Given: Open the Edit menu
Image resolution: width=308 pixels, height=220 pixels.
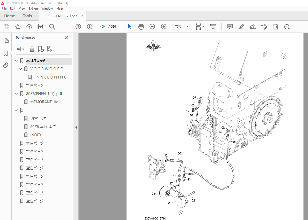Looking at the screenshot, I should point(13,9).
